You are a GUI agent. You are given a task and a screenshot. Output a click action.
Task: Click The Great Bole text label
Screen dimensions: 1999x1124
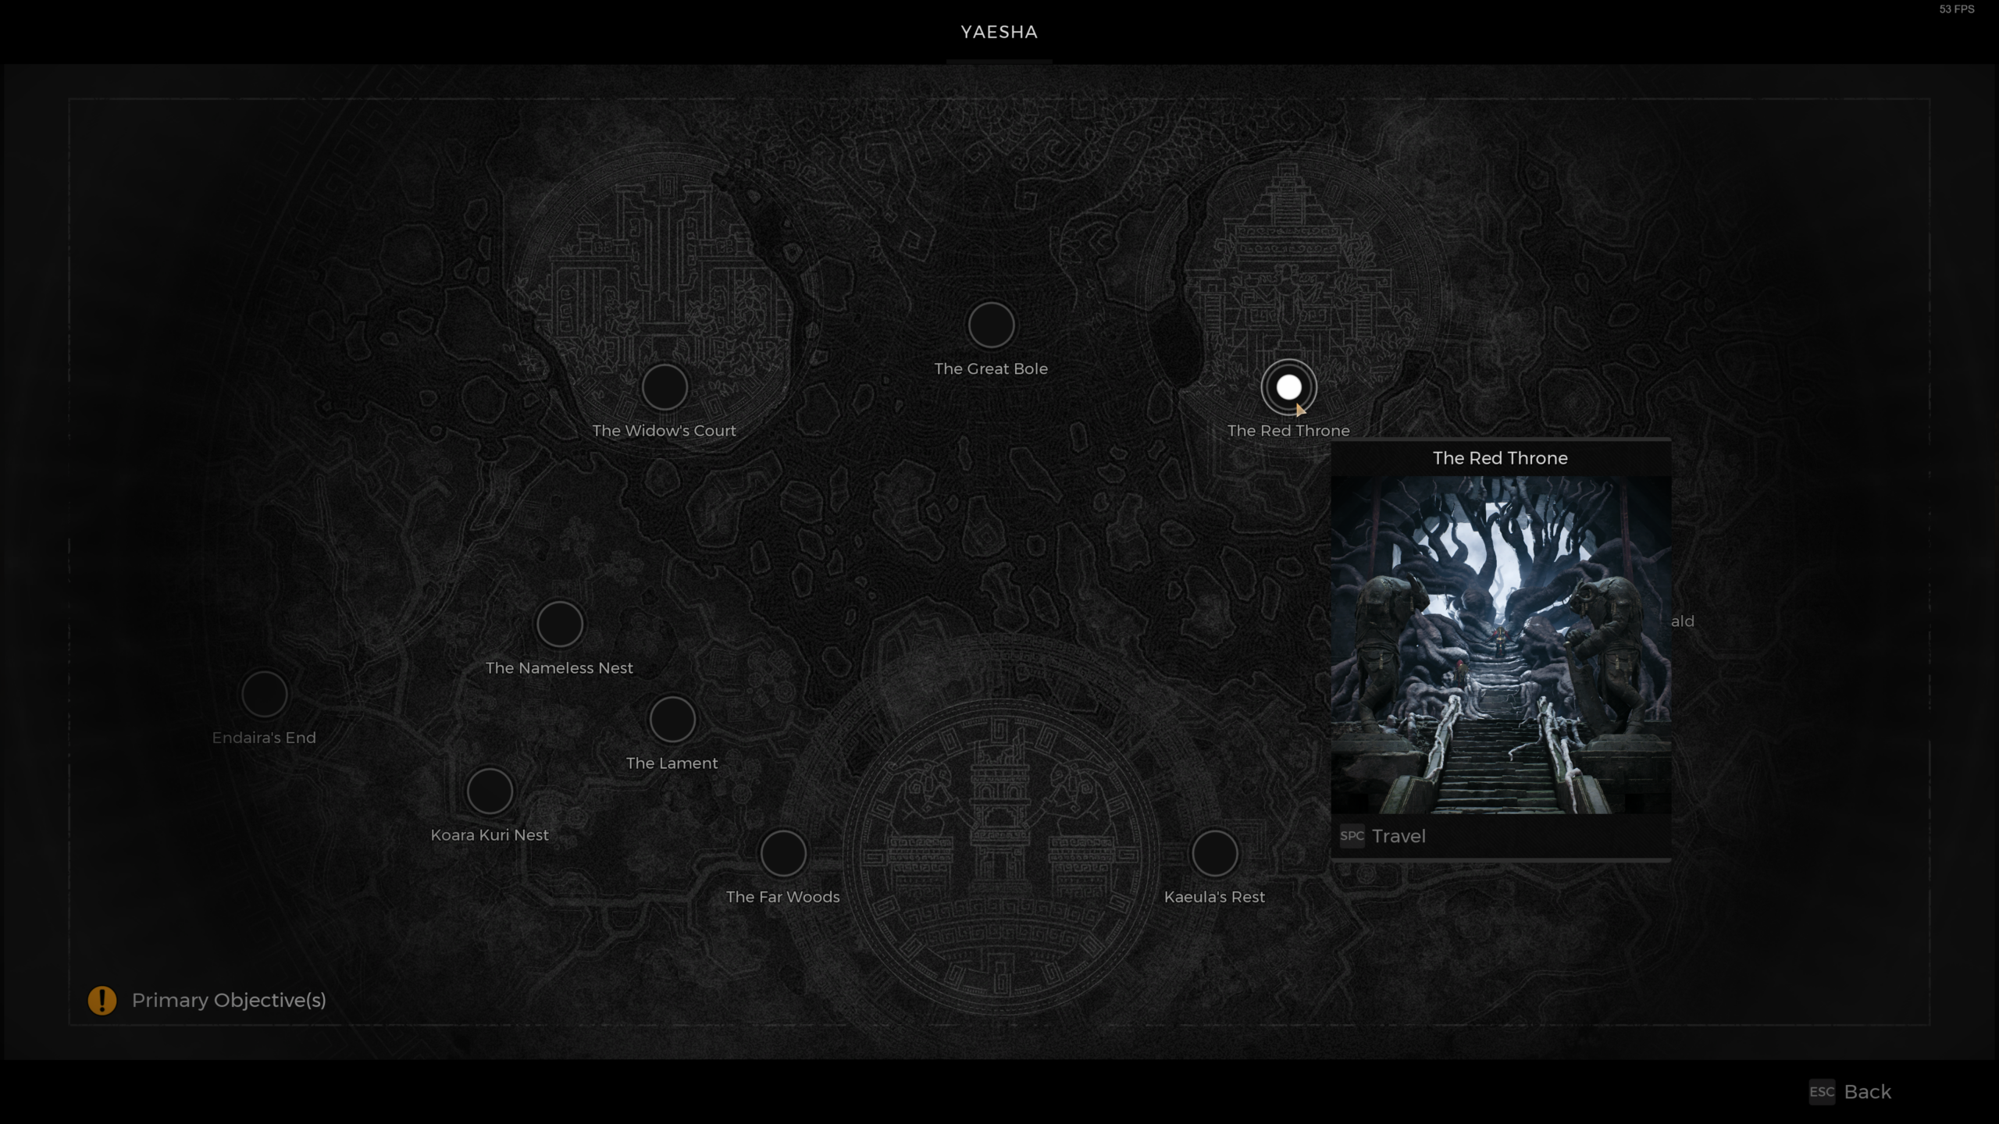tap(991, 368)
